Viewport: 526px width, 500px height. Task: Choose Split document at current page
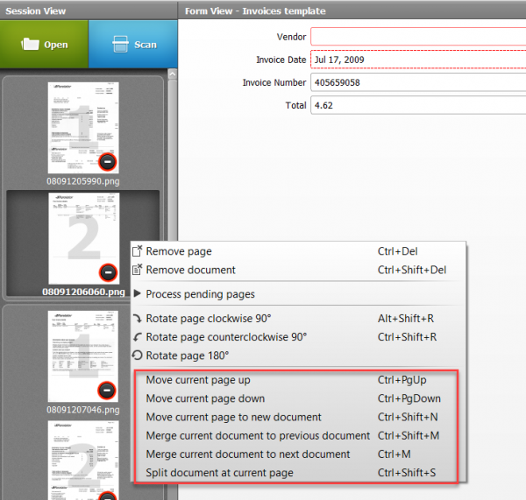[x=298, y=473]
